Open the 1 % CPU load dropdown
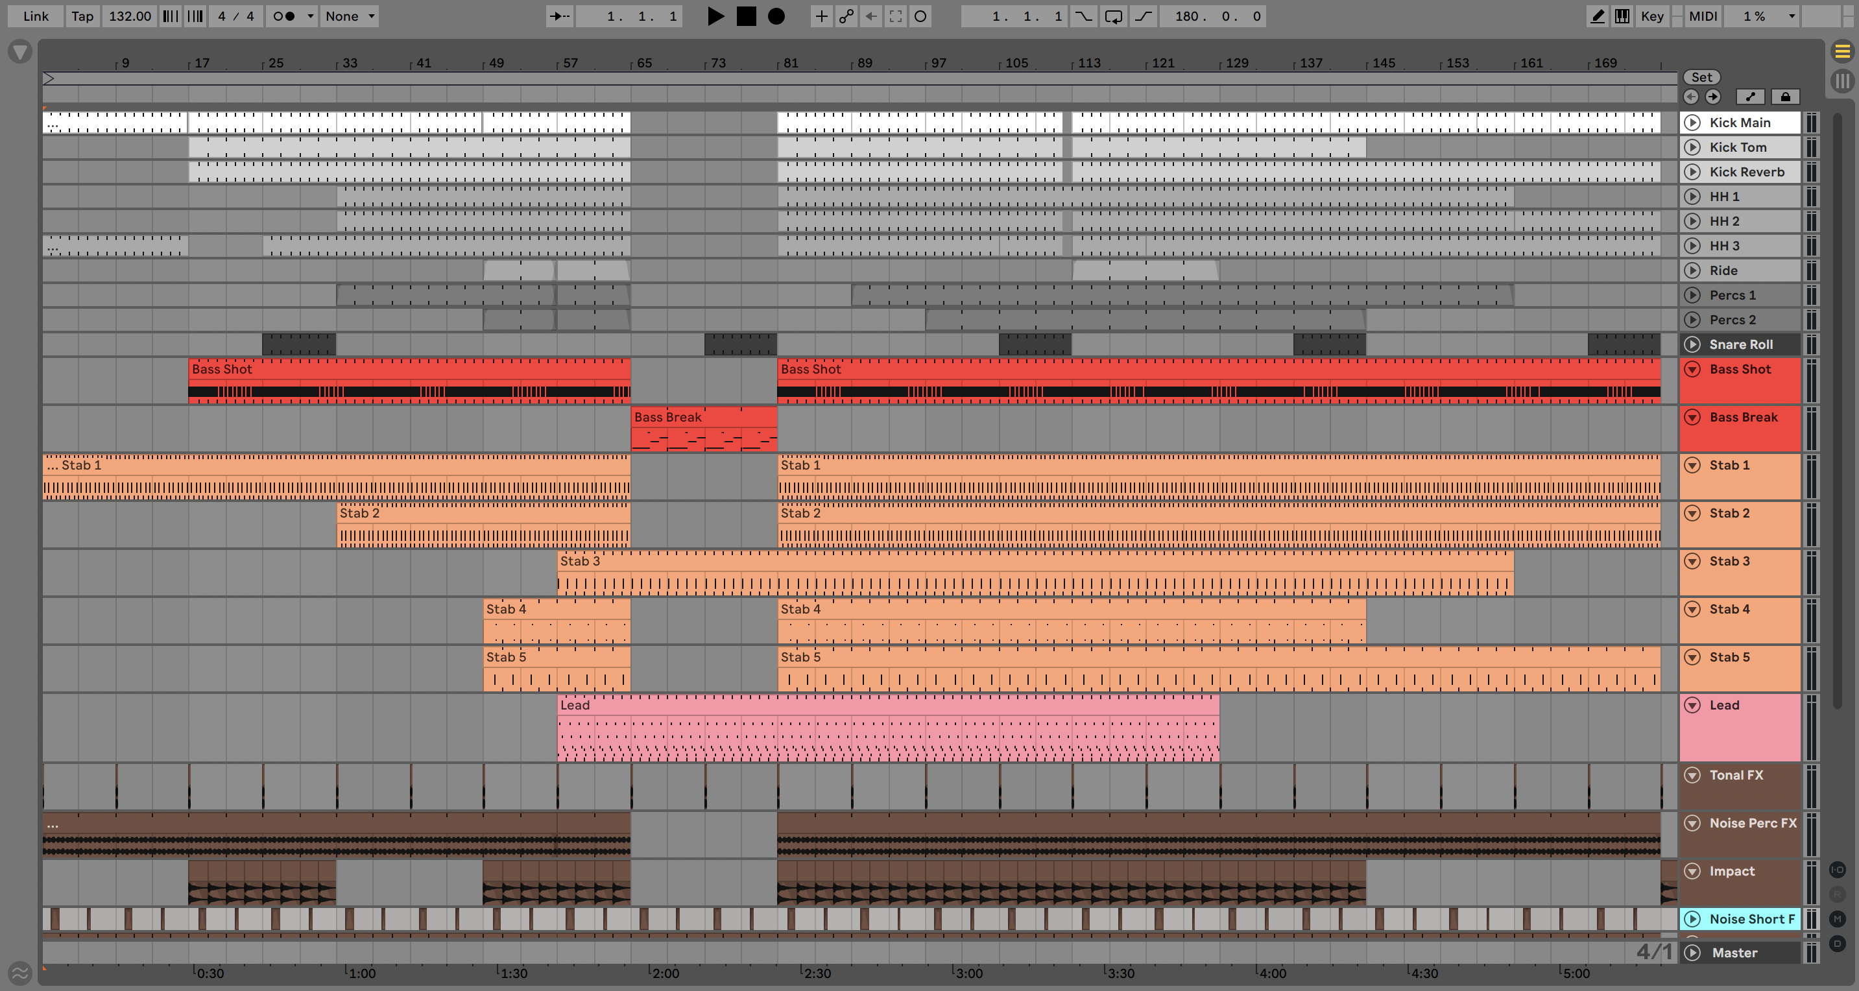This screenshot has width=1859, height=991. [1761, 16]
